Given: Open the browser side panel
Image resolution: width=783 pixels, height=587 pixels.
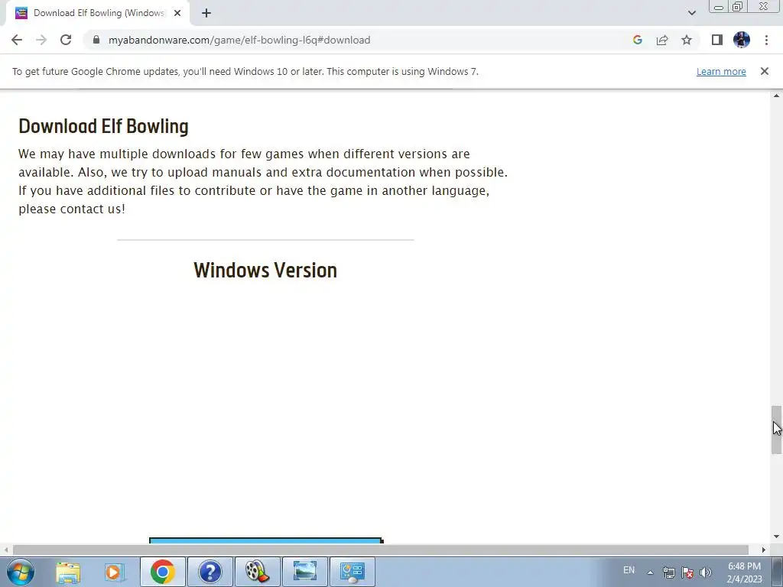Looking at the screenshot, I should 717,40.
